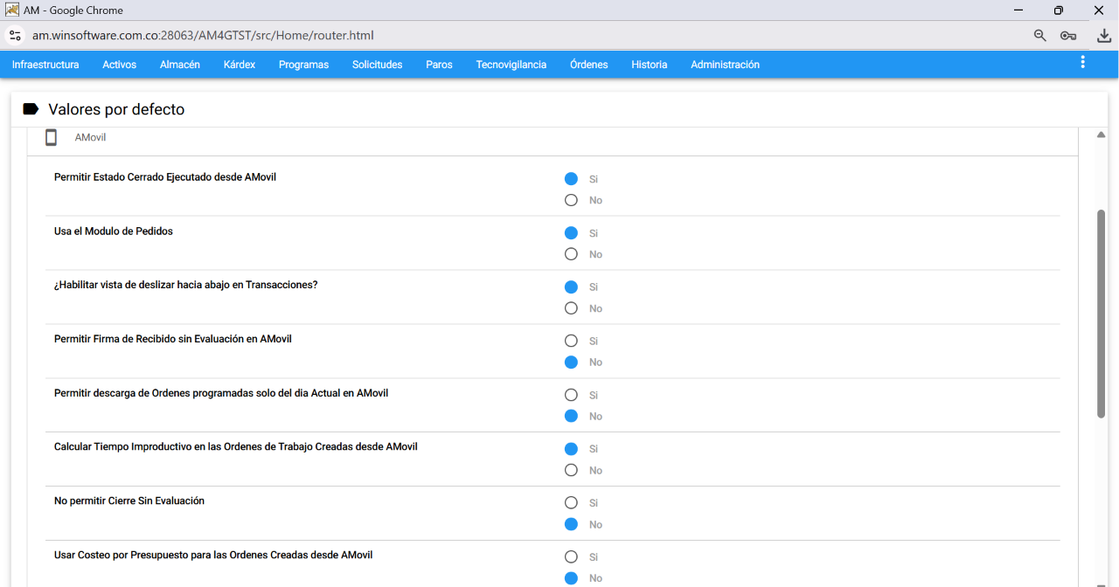Image resolution: width=1119 pixels, height=587 pixels.
Task: Open the Tecnovigilancia menu
Action: pyautogui.click(x=511, y=65)
